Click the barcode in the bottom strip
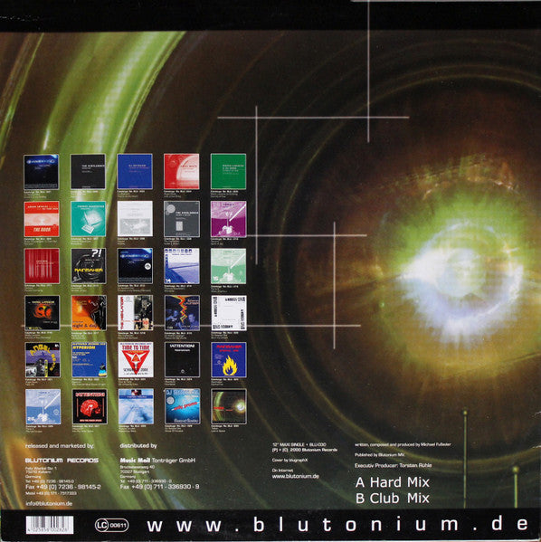541x542 pixels. pyautogui.click(x=50, y=525)
